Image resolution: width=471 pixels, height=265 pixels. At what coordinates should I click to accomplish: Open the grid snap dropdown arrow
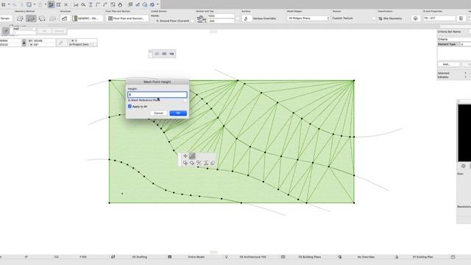[x=8, y=4]
